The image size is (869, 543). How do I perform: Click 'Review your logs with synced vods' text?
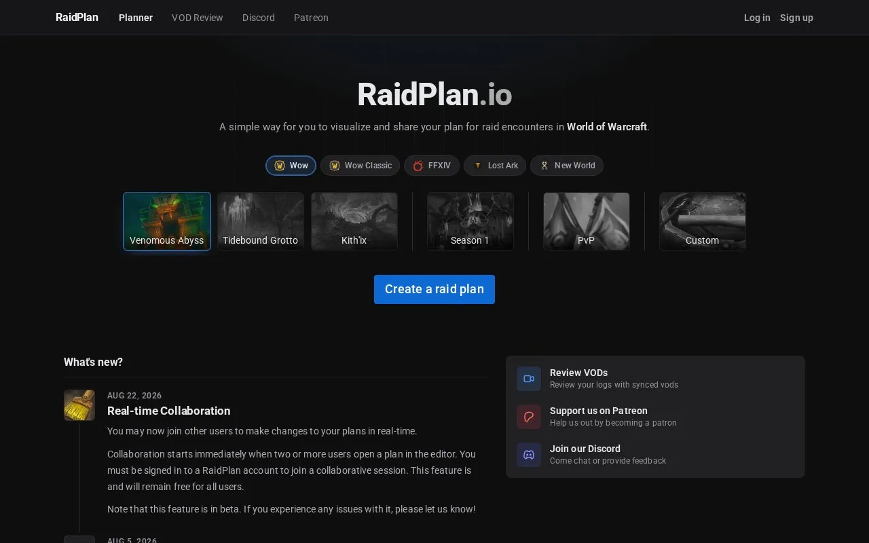(x=614, y=385)
